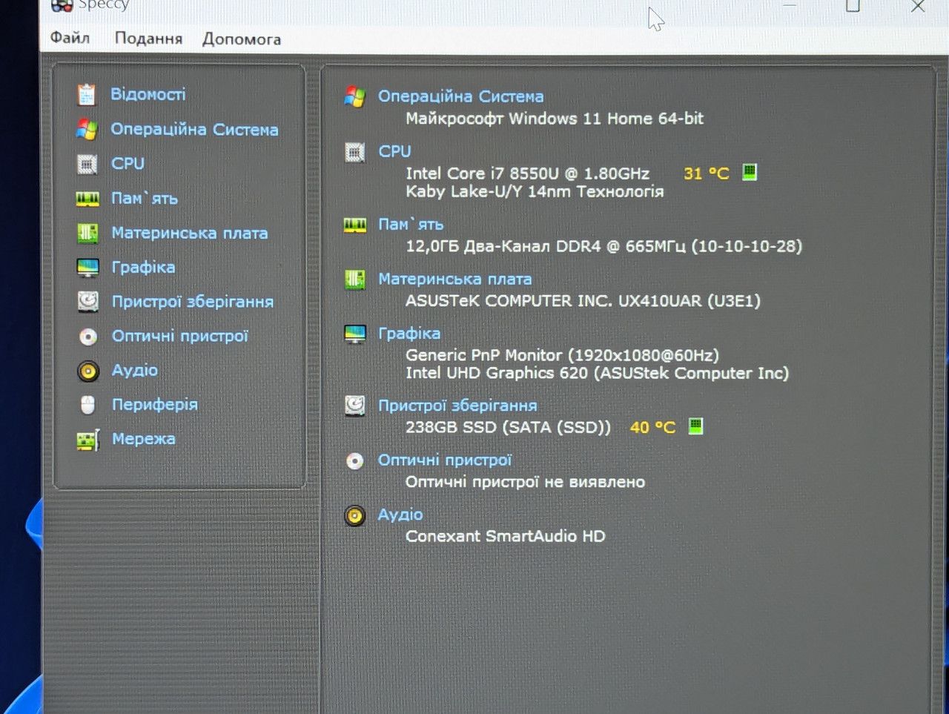The height and width of the screenshot is (714, 949).
Task: Click the motherboard icon in summary panel
Action: click(355, 280)
